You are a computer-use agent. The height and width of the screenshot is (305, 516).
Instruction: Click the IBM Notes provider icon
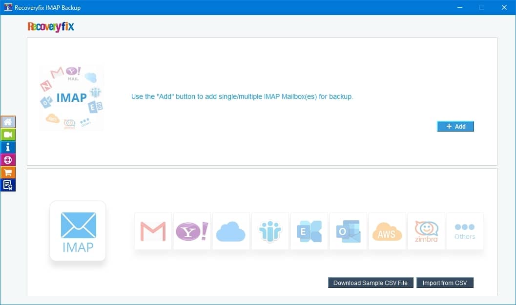[270, 231]
